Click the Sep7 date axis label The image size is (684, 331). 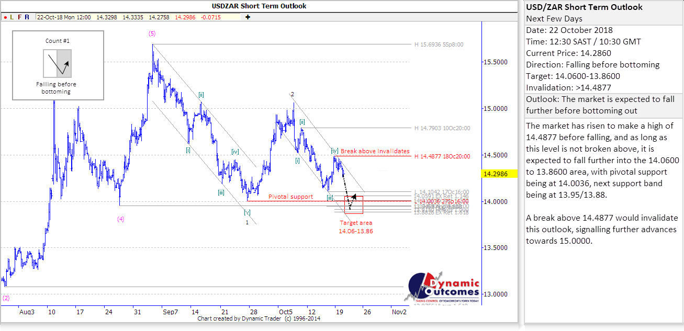point(171,312)
